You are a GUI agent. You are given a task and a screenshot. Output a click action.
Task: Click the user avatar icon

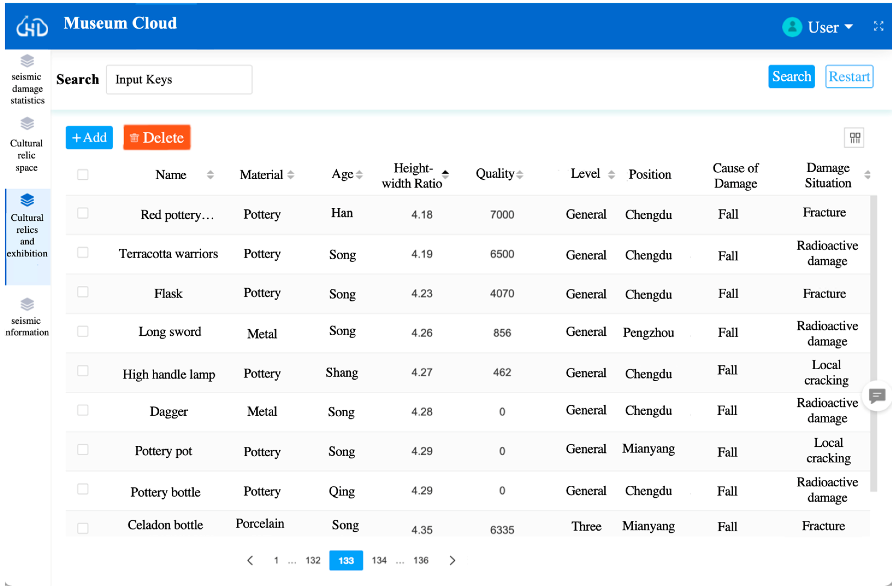point(792,27)
